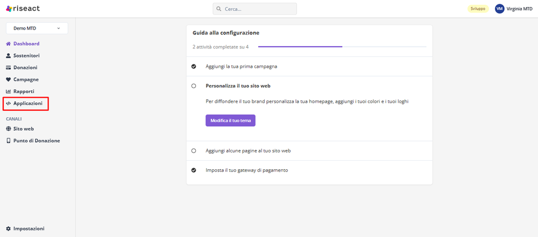The height and width of the screenshot is (237, 538).
Task: Click the Applicazioni code icon
Action: coord(9,103)
